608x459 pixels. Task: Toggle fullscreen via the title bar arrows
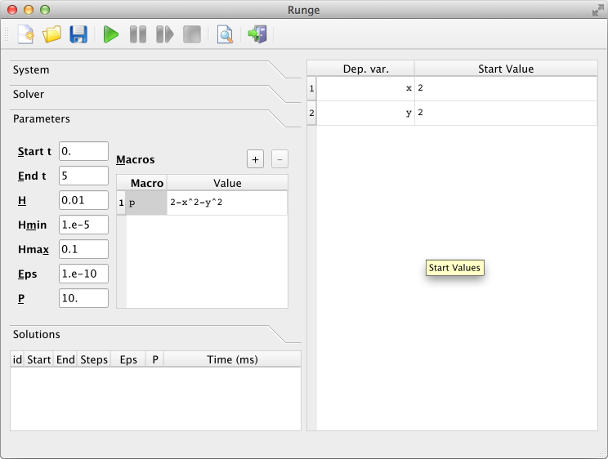pos(598,10)
